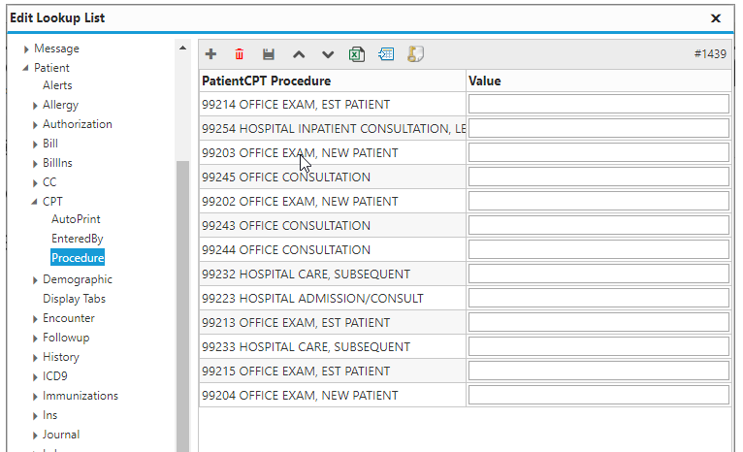Expand the Allergy tree node
This screenshot has height=452, width=743.
(35, 106)
